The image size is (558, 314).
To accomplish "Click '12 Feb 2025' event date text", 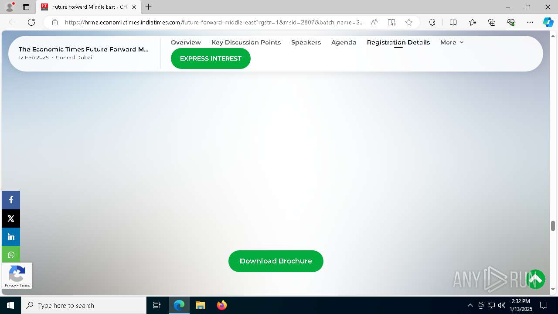I will click(34, 58).
